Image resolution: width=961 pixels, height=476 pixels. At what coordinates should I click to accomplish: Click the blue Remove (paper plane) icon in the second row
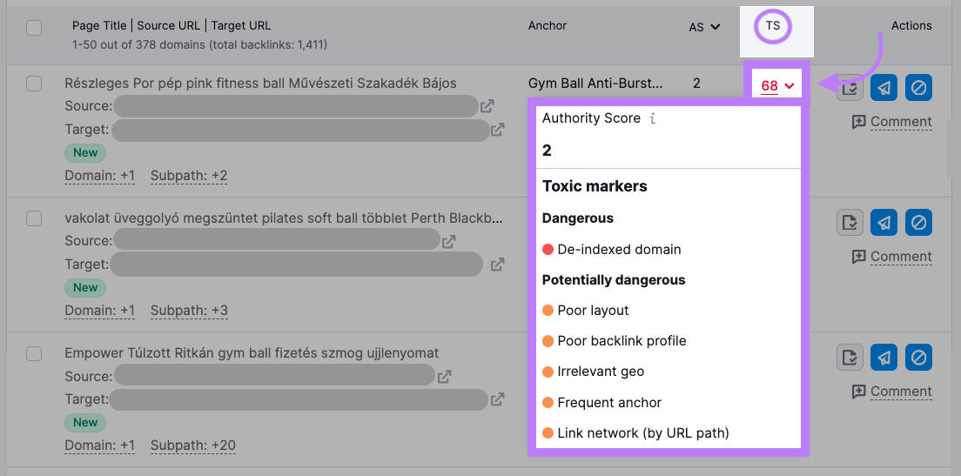(884, 223)
